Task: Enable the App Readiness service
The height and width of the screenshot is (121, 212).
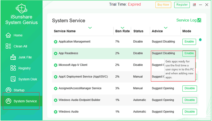Action: pyautogui.click(x=189, y=53)
